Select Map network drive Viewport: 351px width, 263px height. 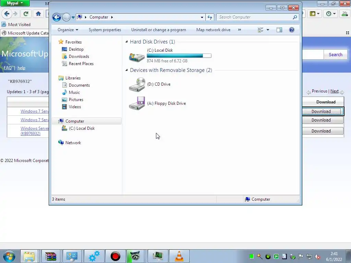(213, 30)
